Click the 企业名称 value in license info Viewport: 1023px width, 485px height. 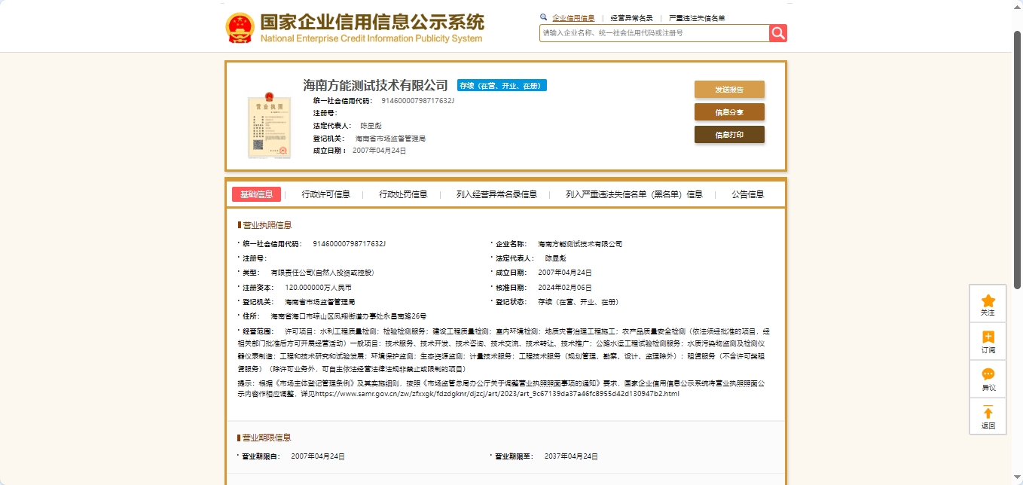click(580, 244)
